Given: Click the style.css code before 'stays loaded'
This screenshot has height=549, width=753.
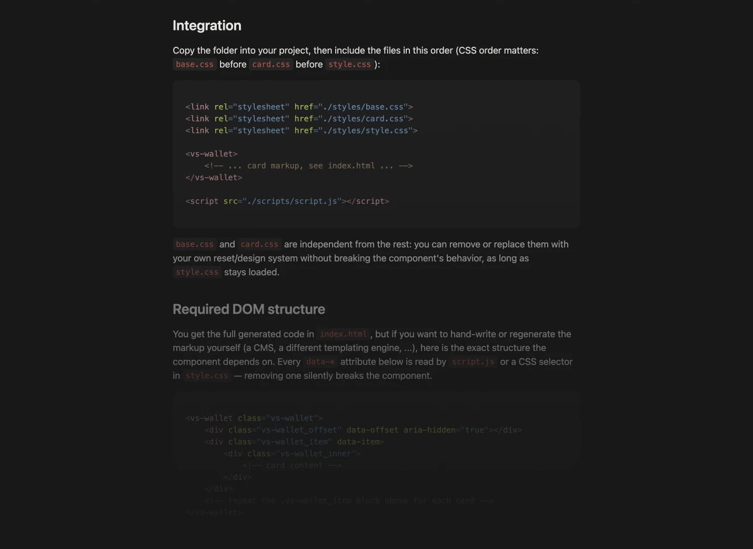Looking at the screenshot, I should coord(197,272).
